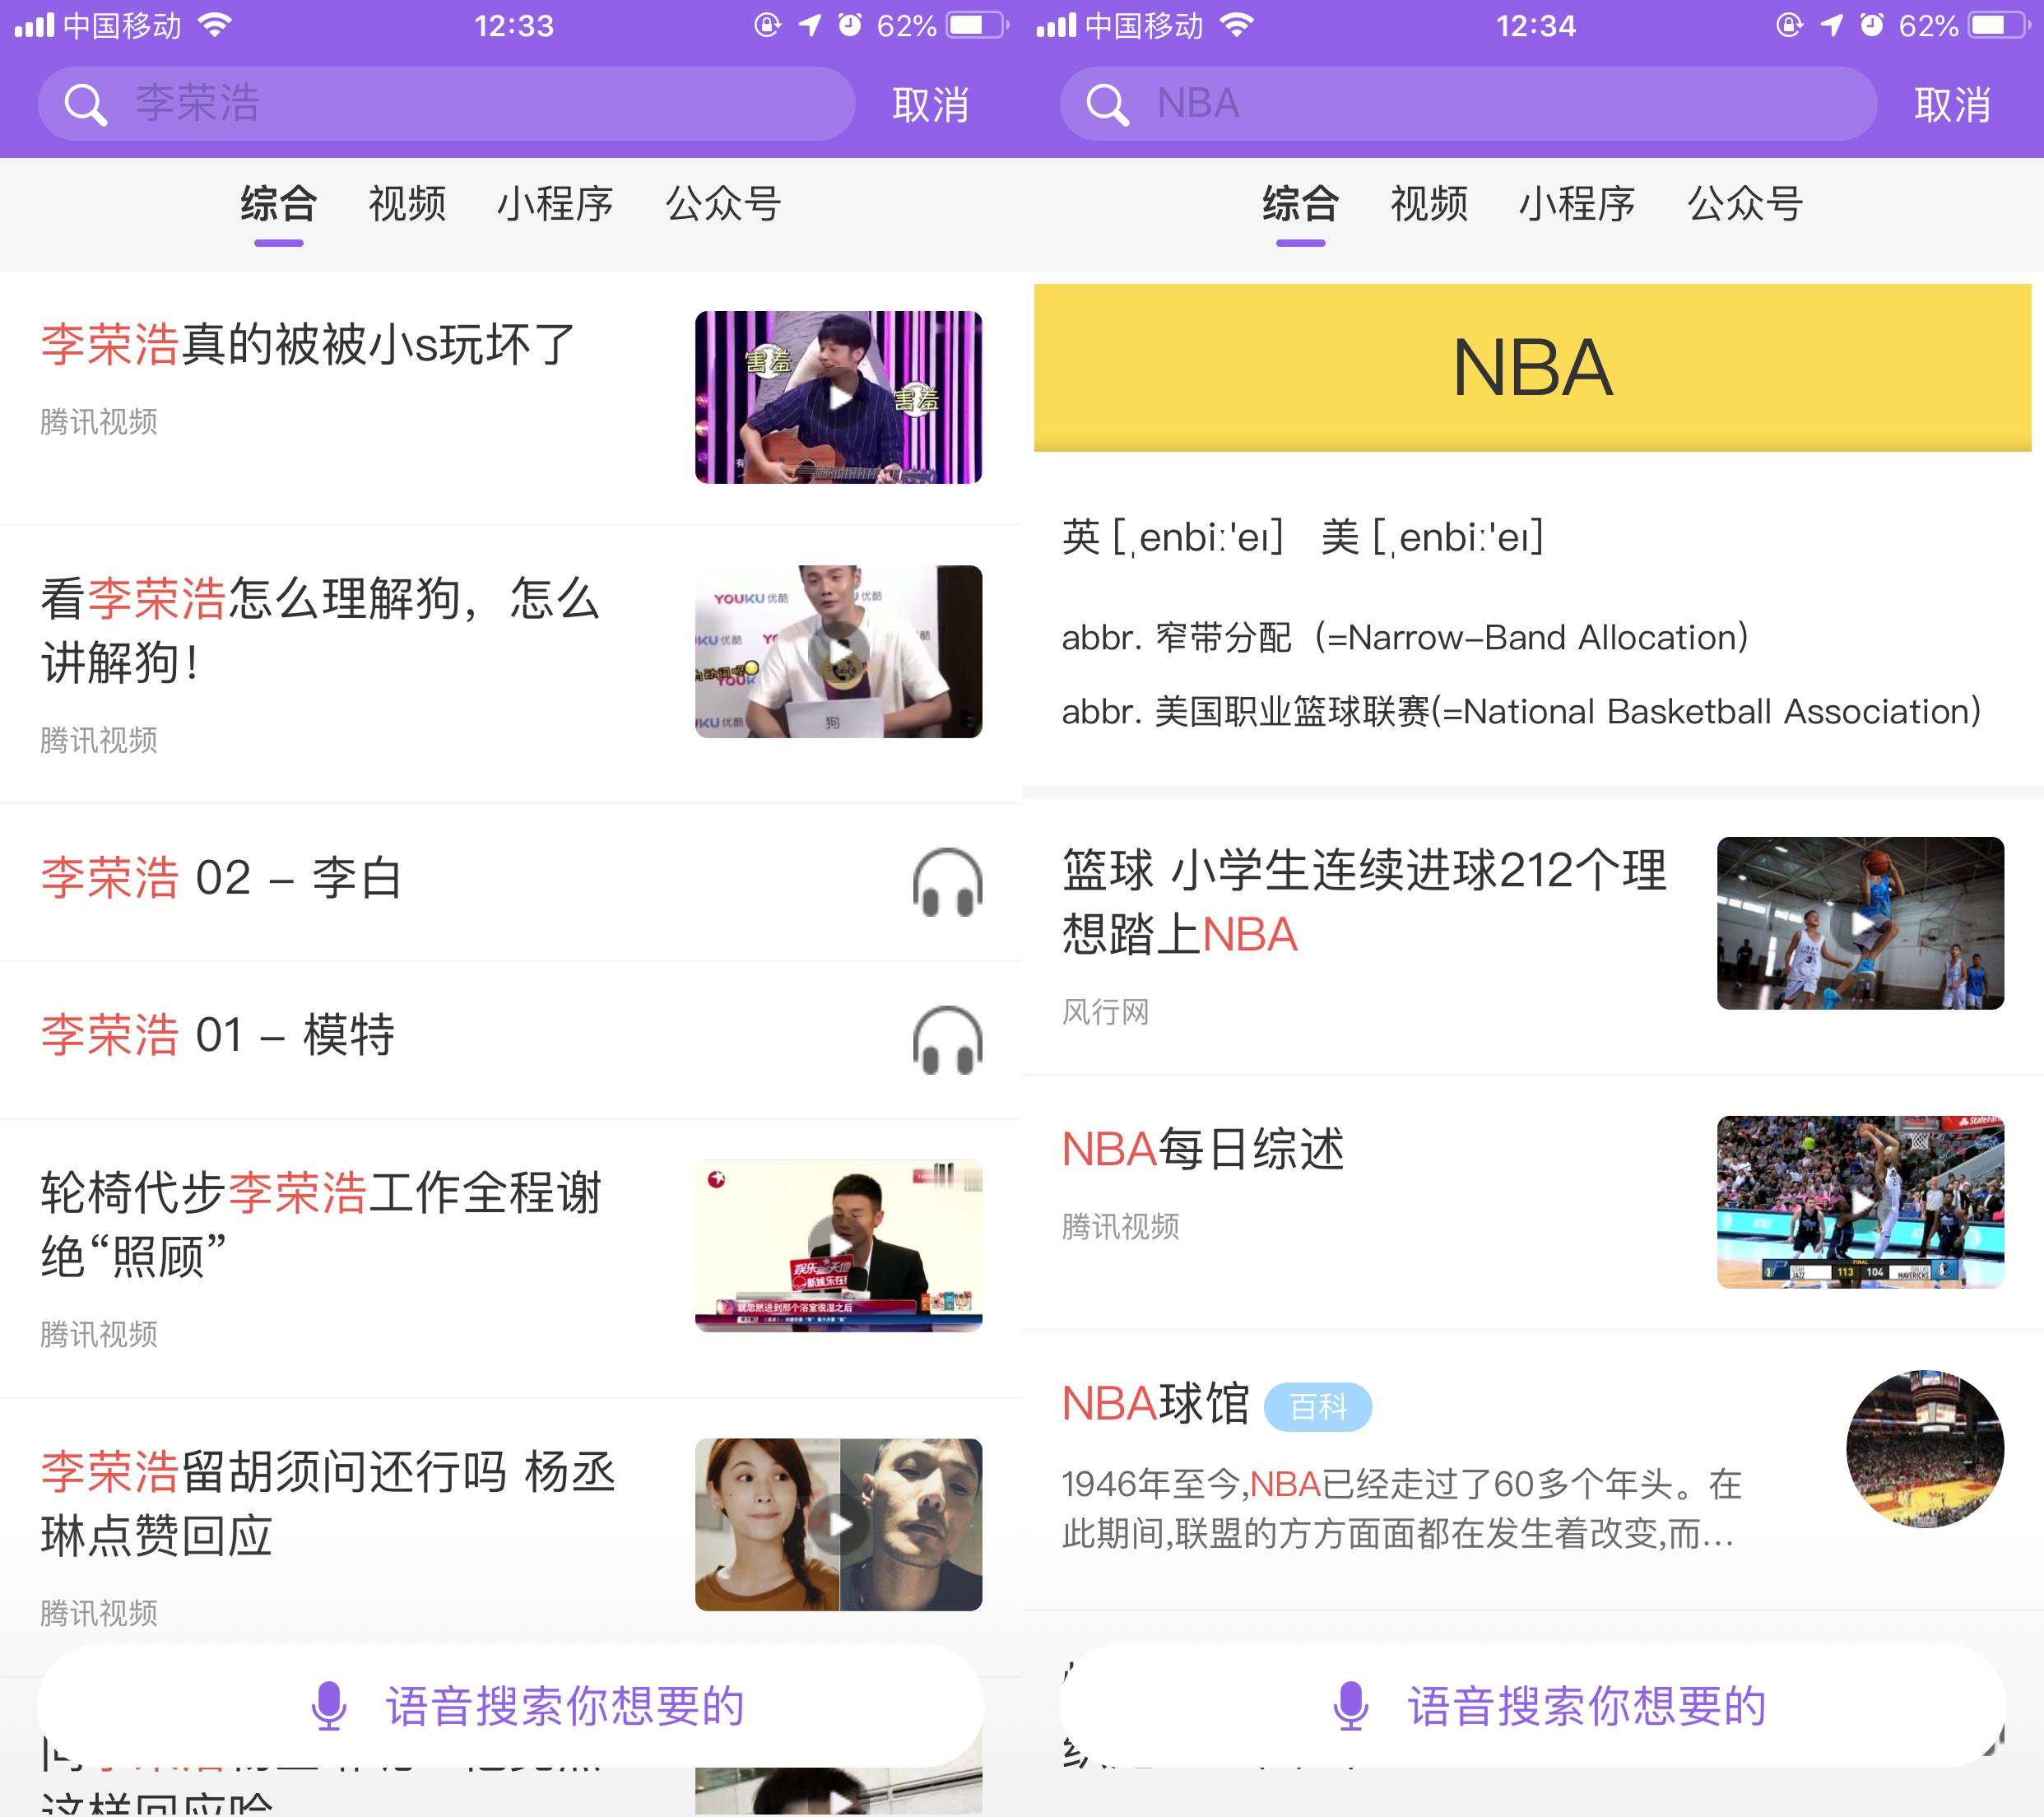The height and width of the screenshot is (1817, 2044).
Task: Play the 小学生连续进球212个 video thumbnail
Action: pyautogui.click(x=1860, y=923)
